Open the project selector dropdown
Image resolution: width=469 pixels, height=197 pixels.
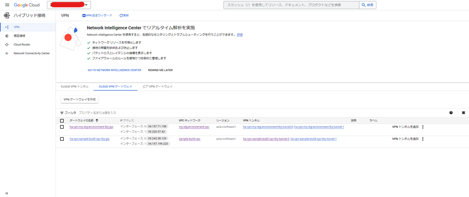pos(69,5)
